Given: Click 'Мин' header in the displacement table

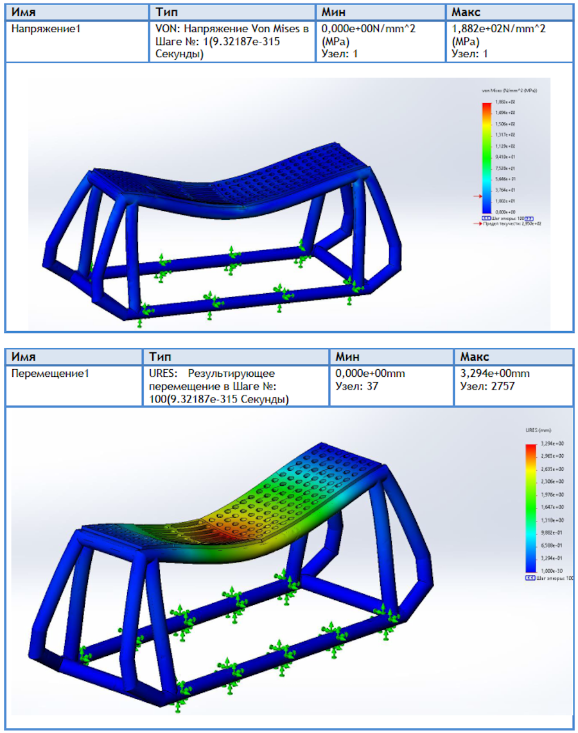Looking at the screenshot, I should coord(392,357).
